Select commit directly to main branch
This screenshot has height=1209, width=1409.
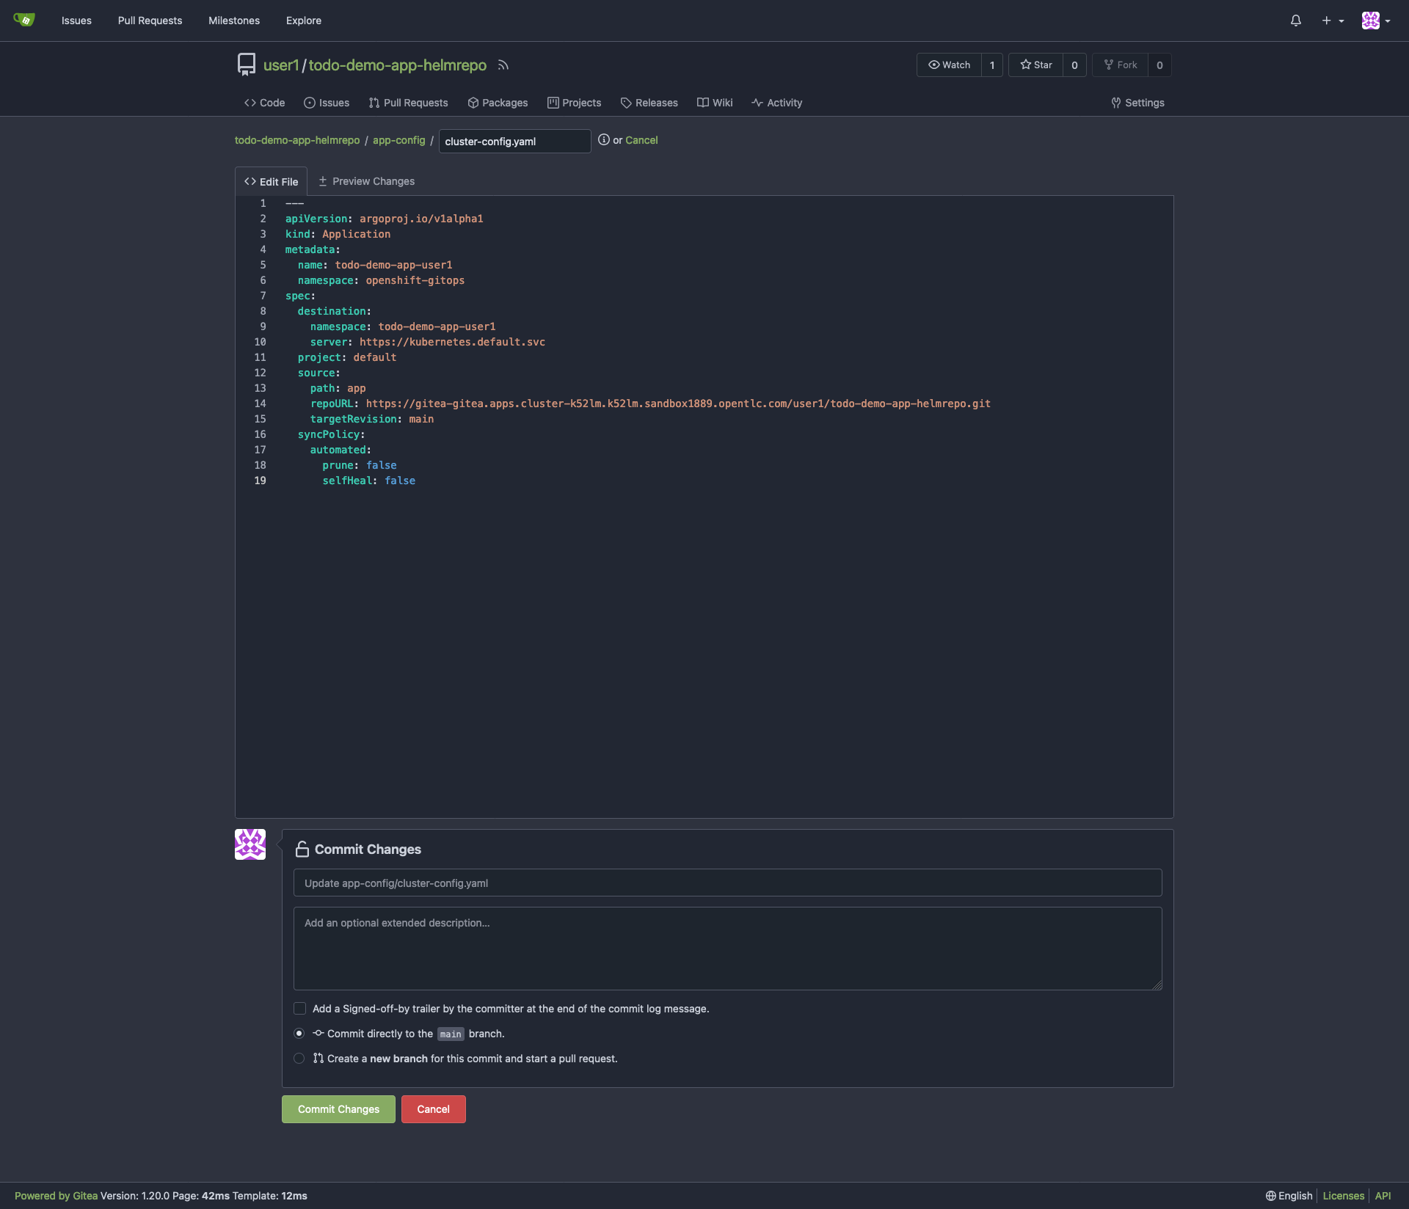tap(299, 1034)
